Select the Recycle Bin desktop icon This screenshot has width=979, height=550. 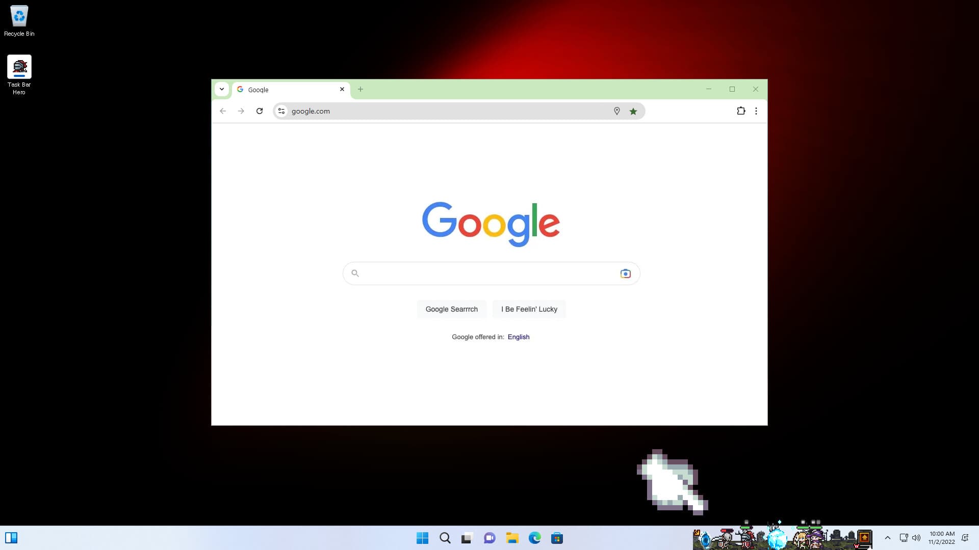coord(19,21)
